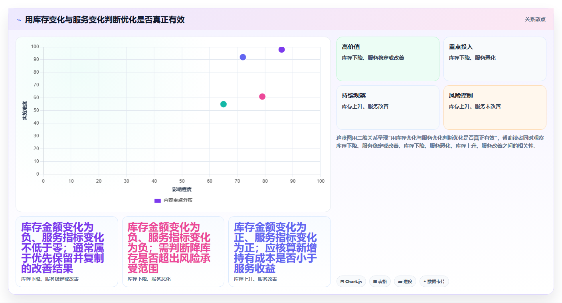The width and height of the screenshot is (562, 303).
Task: Select the pink scatter point near 61
Action: [262, 96]
